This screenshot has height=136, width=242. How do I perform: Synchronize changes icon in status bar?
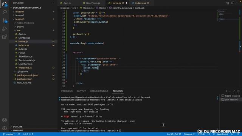coord(19,134)
